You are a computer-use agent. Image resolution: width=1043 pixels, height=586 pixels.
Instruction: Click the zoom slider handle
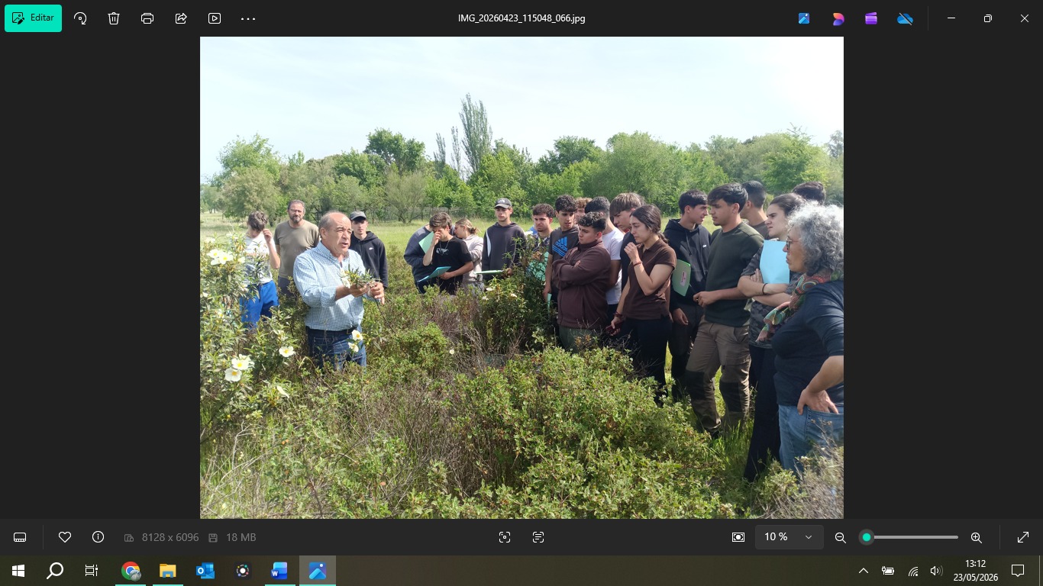coord(867,537)
